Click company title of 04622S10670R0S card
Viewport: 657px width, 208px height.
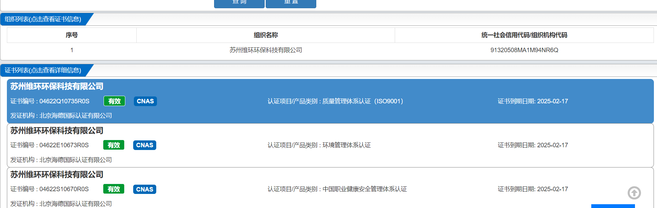coord(57,175)
